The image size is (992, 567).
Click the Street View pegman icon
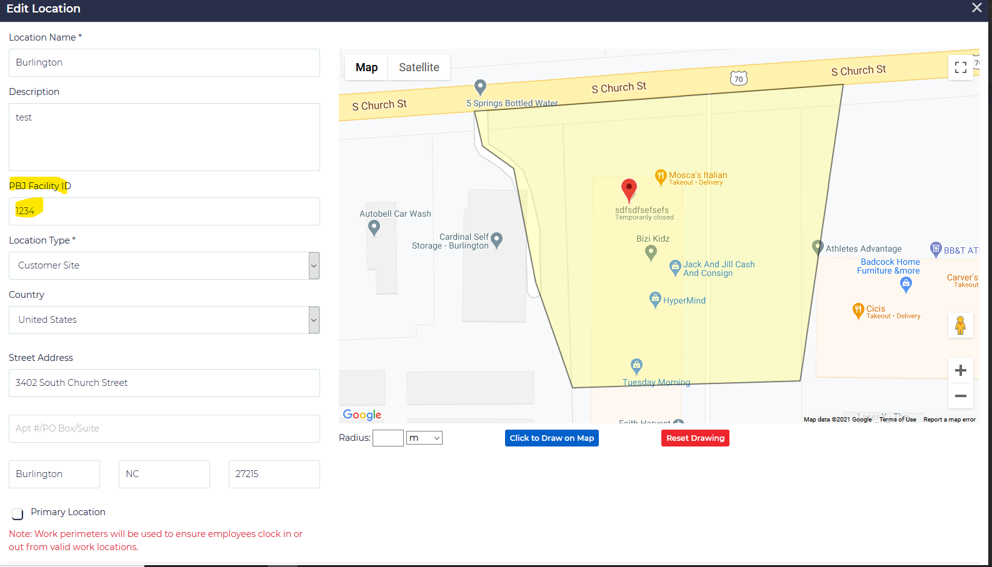point(960,325)
